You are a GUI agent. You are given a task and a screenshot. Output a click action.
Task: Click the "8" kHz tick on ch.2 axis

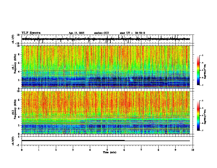[19, 100]
